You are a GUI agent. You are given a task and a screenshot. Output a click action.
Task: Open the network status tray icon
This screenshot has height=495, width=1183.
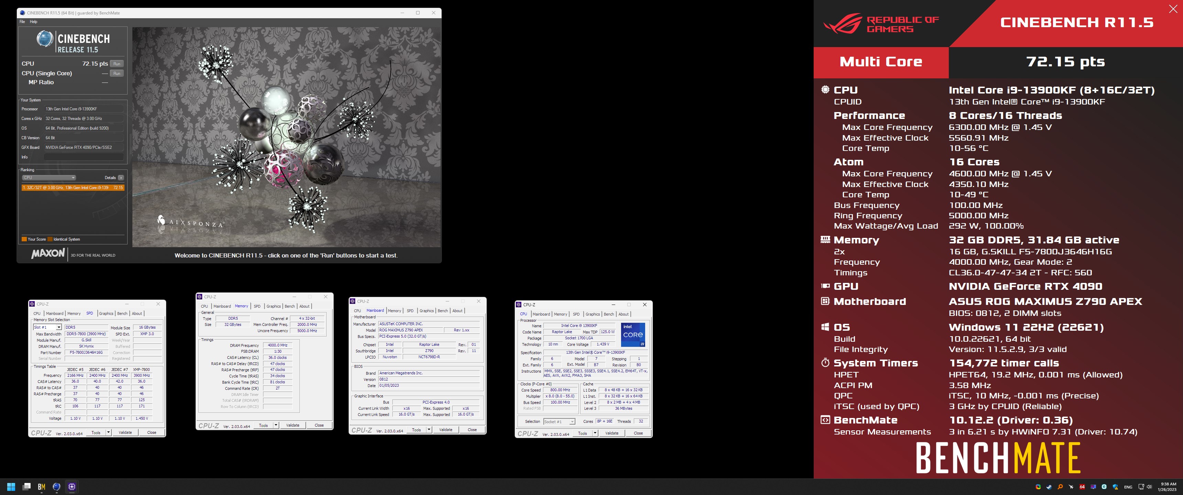click(x=1141, y=487)
